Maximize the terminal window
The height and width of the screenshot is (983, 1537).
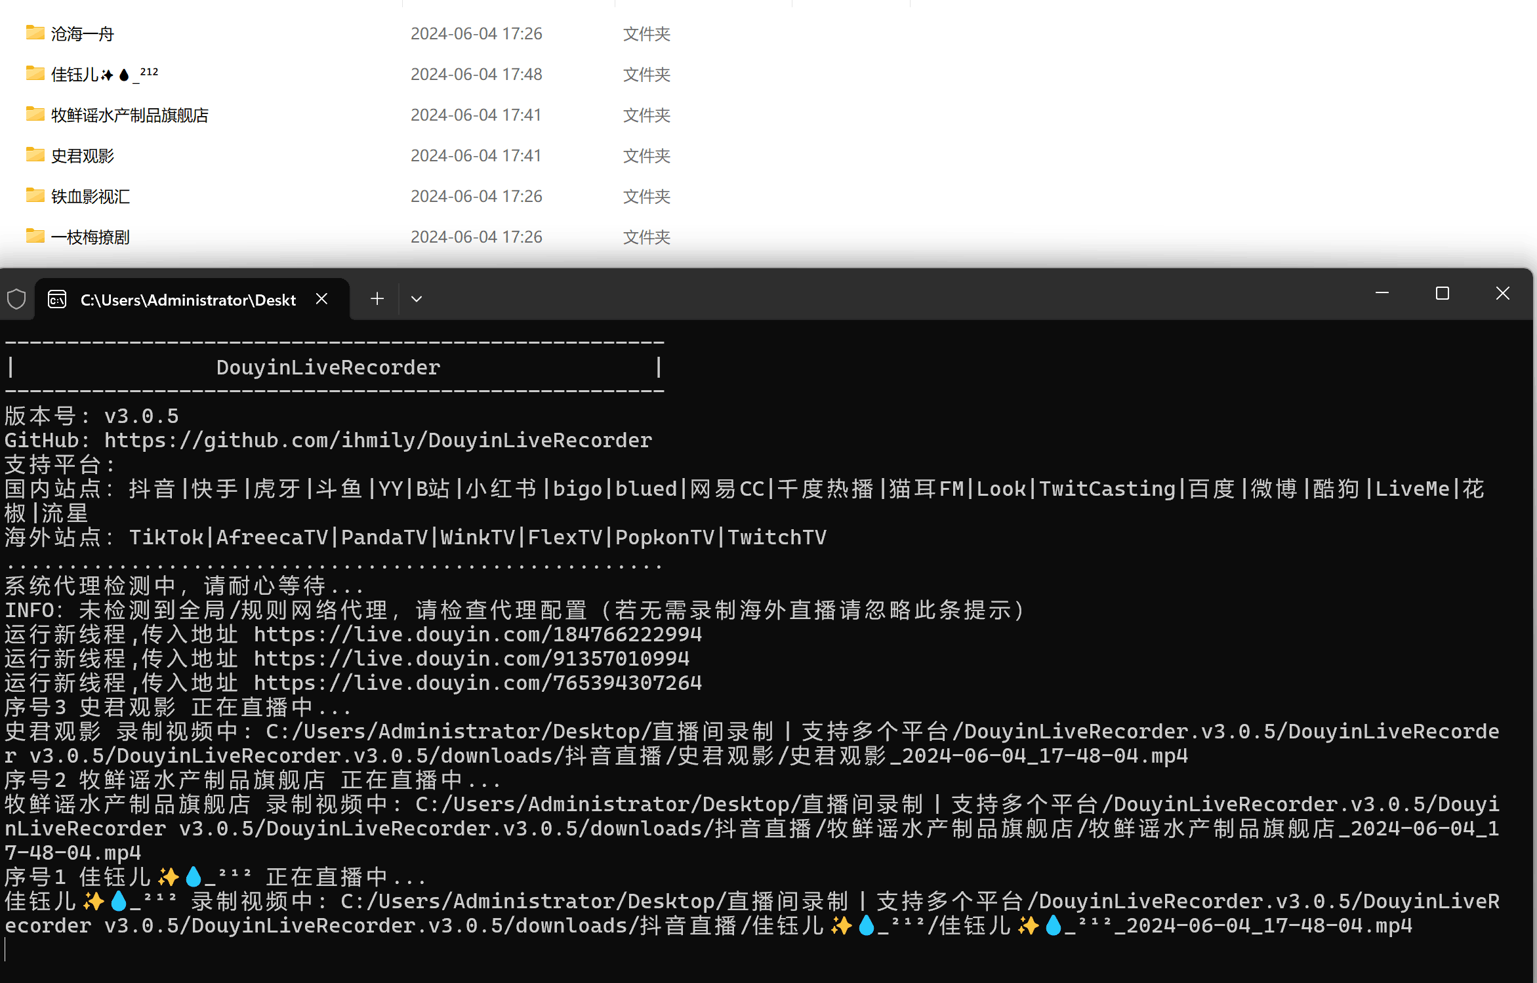point(1442,293)
